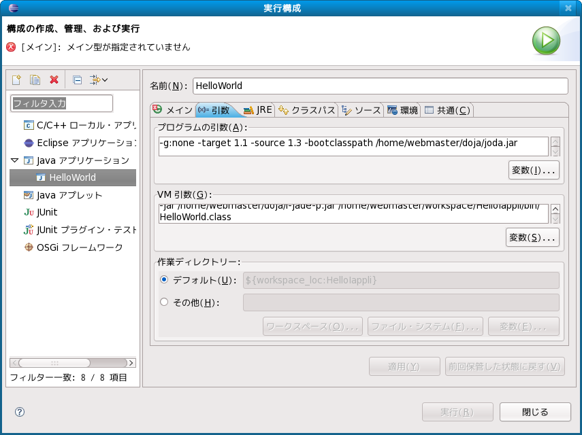Click the Java application category icon

click(x=28, y=160)
